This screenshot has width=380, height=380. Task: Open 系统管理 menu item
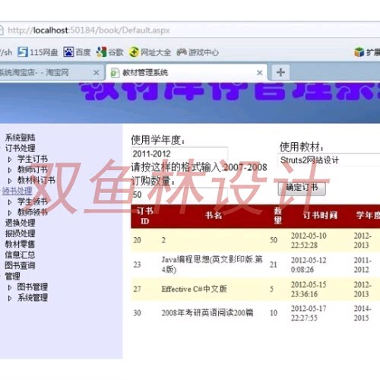[33, 298]
